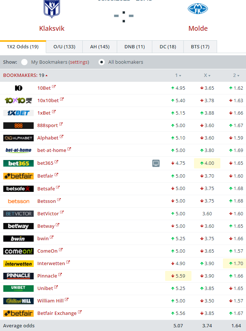Click the Unibet green logo

click(x=18, y=289)
